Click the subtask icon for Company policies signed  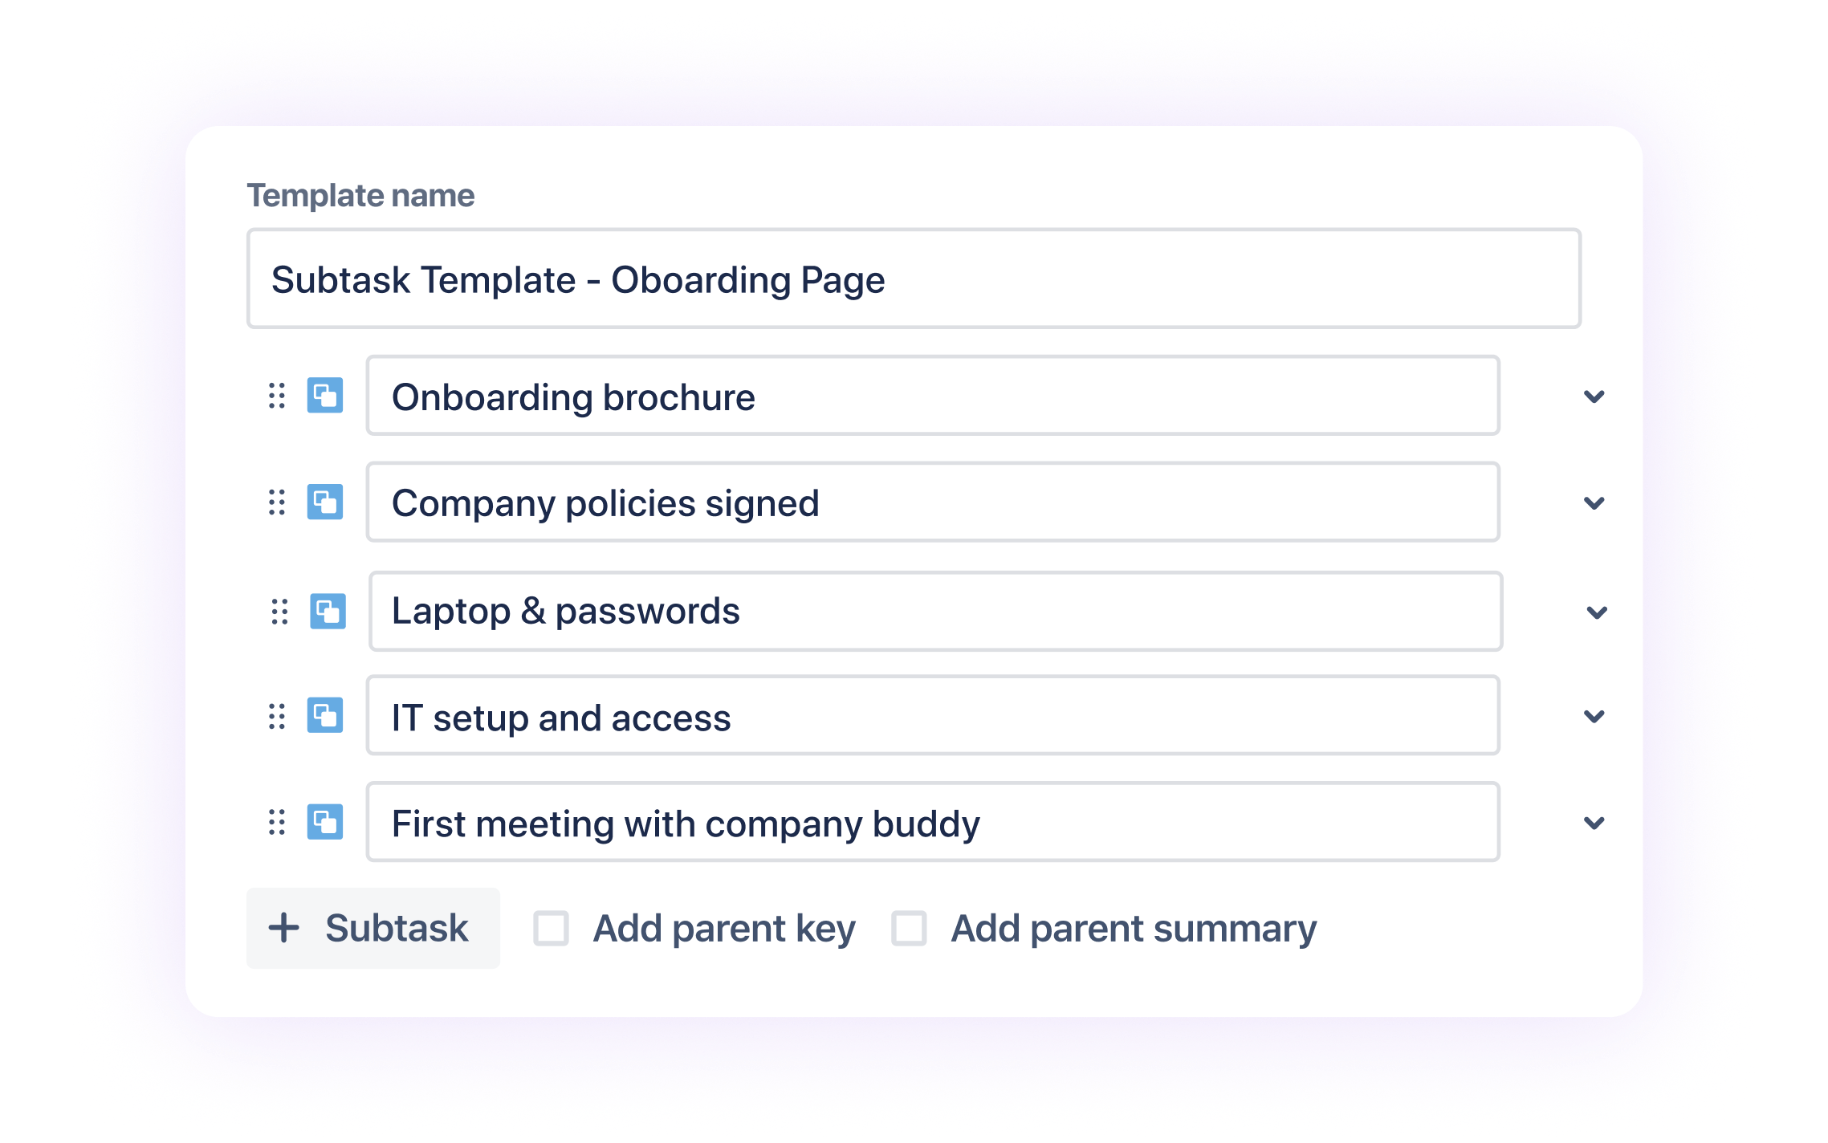click(x=327, y=503)
